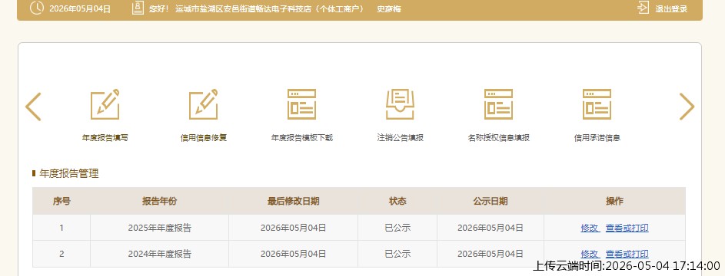Click the 年度报告管理 section heading

(x=69, y=174)
